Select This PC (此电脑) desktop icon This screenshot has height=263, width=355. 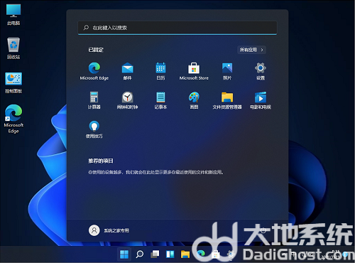click(x=13, y=14)
